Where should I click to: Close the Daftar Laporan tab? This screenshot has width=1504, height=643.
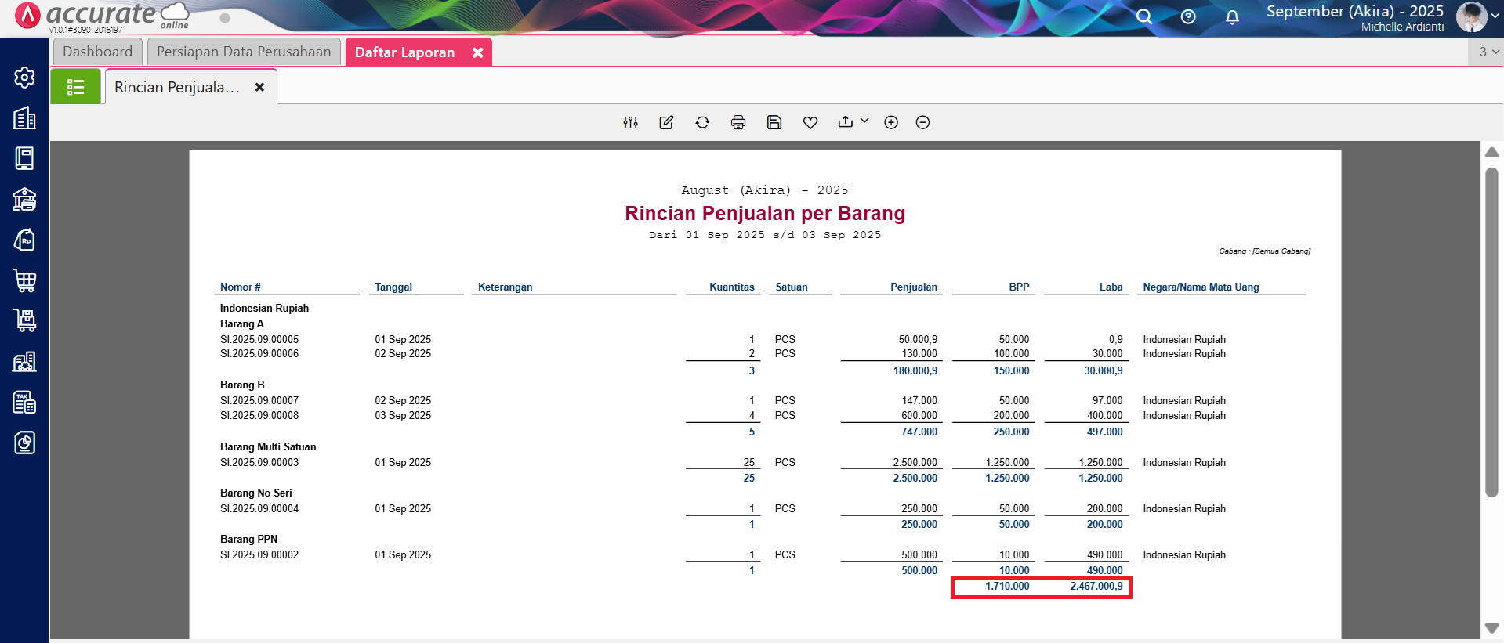pos(477,52)
